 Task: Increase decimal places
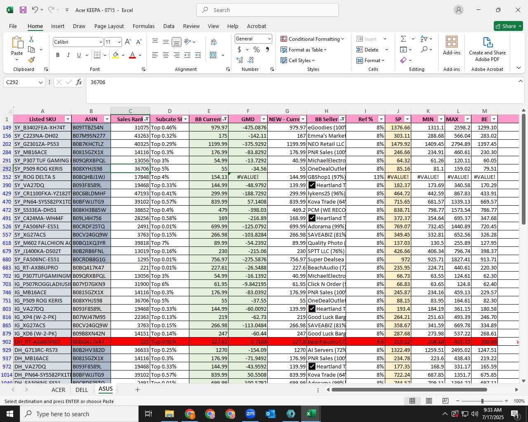pos(240,60)
